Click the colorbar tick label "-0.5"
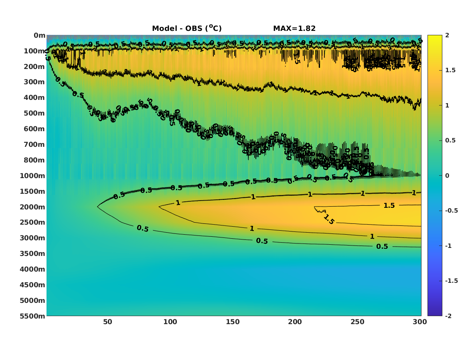 tap(451, 211)
